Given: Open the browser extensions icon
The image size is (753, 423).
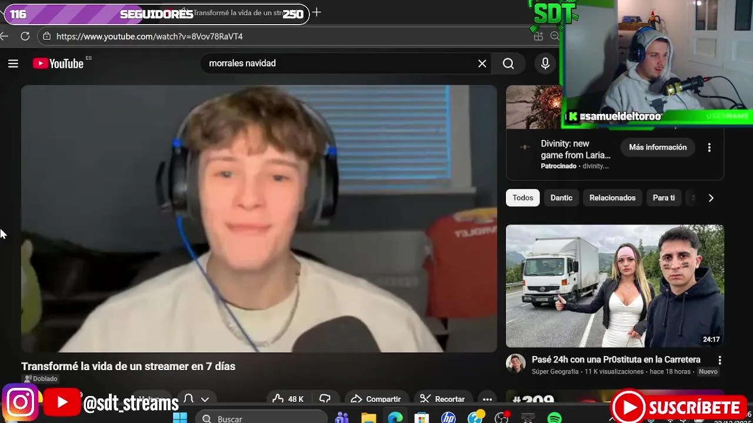Looking at the screenshot, I should click(538, 36).
